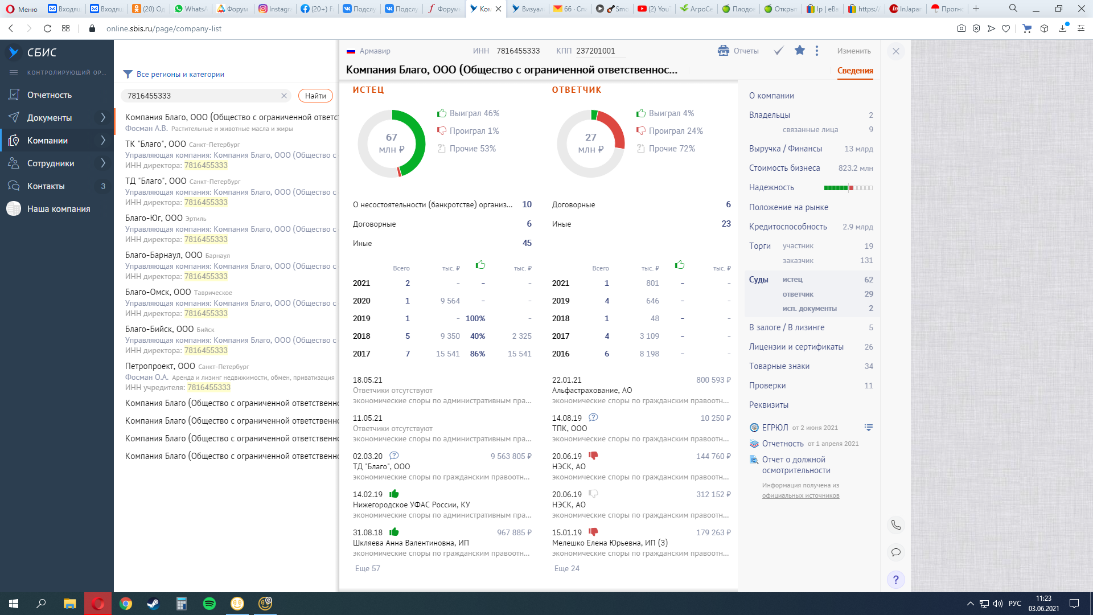Screen dimensions: 1093x615
Task: Expand the Сотрудники submenu arrow
Action: click(103, 163)
